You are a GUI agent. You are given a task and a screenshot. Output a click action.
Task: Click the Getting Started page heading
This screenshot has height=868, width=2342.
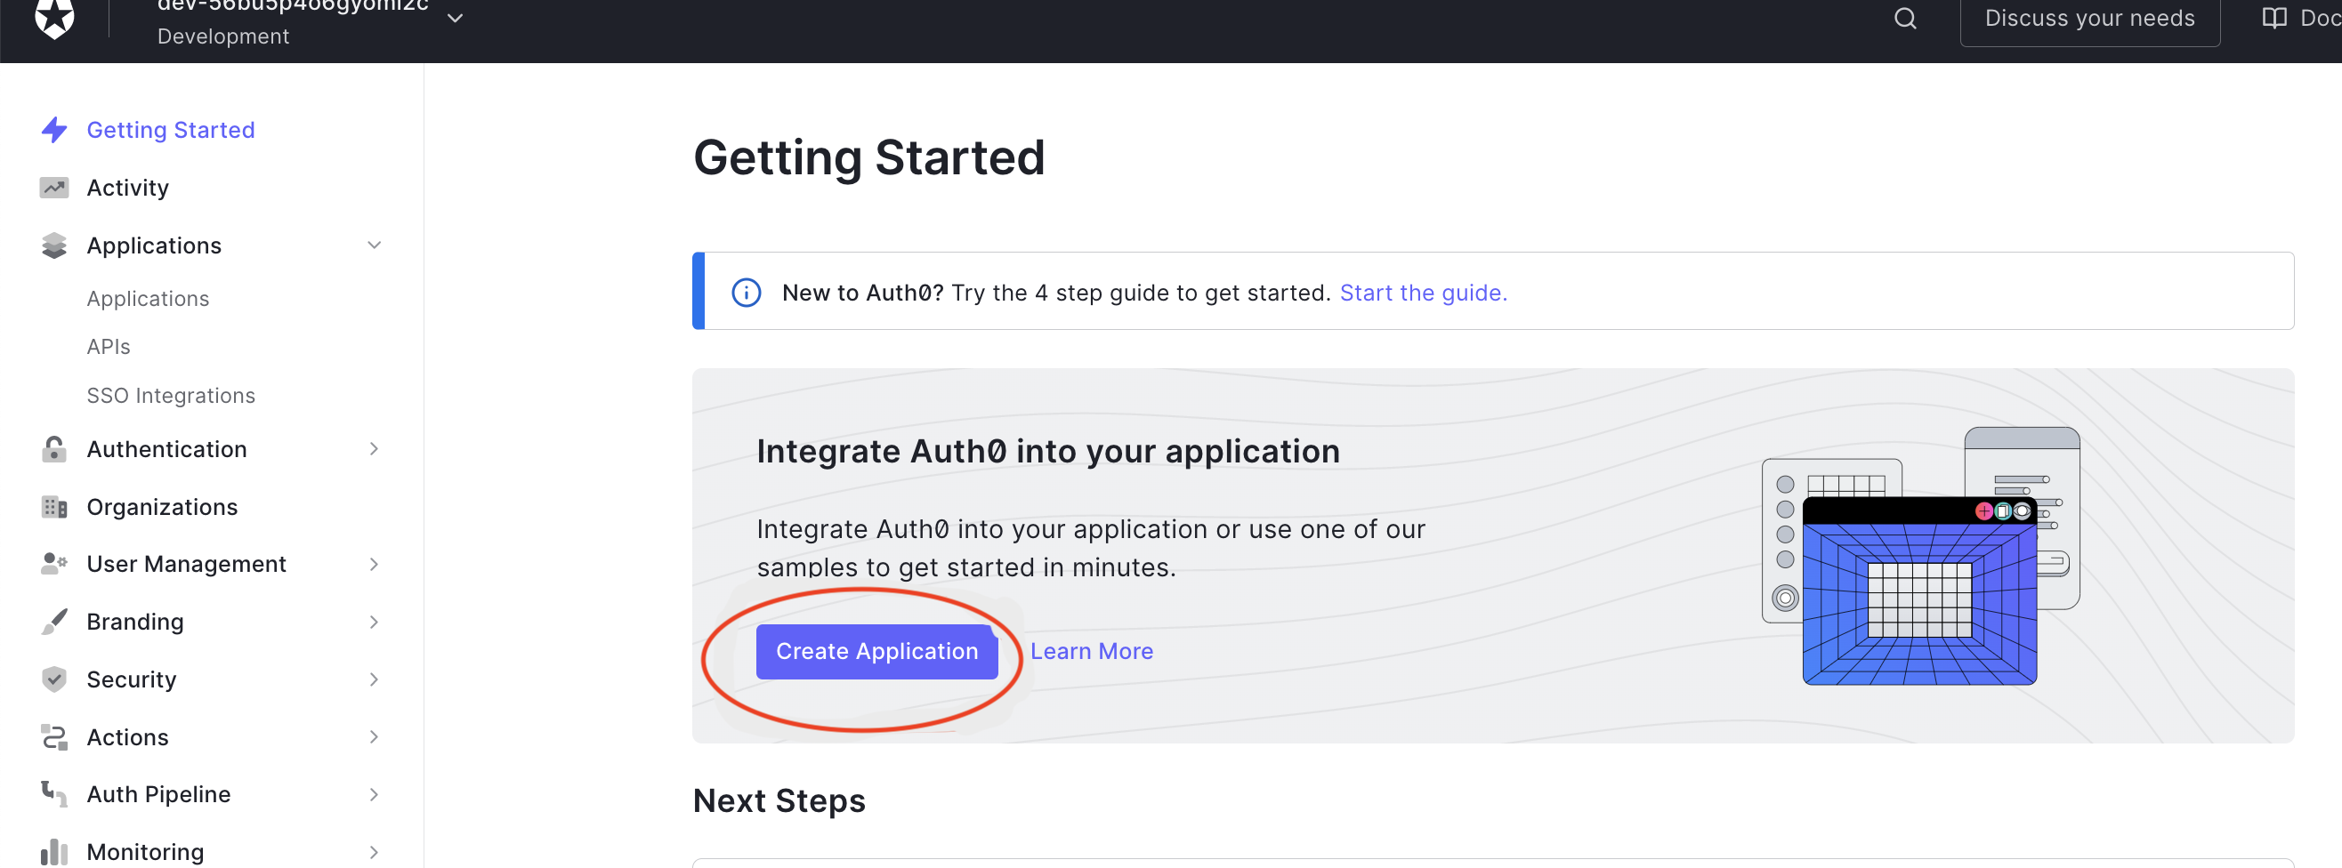869,157
